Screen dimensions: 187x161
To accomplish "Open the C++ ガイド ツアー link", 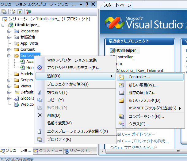I will pos(135,134).
